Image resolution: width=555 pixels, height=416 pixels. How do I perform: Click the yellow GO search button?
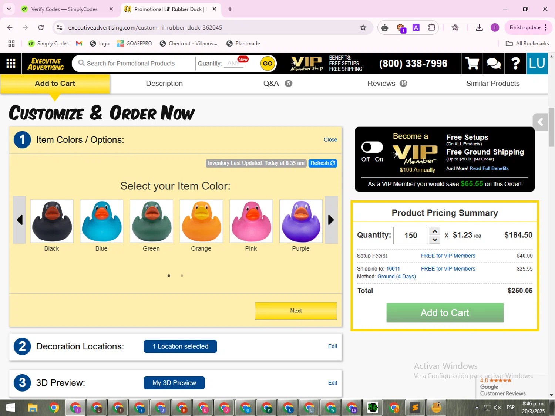[x=268, y=64]
